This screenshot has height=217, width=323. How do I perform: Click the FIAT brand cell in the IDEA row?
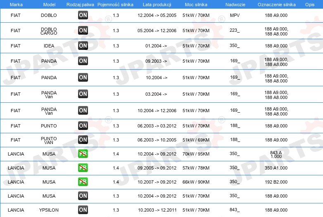point(16,46)
